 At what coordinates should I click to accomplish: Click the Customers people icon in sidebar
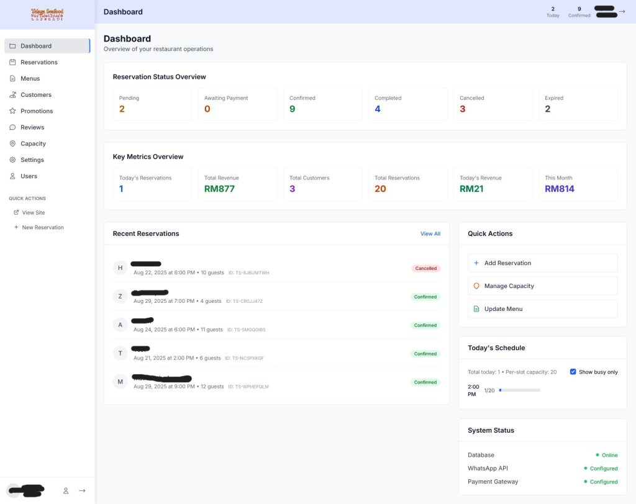pyautogui.click(x=13, y=95)
